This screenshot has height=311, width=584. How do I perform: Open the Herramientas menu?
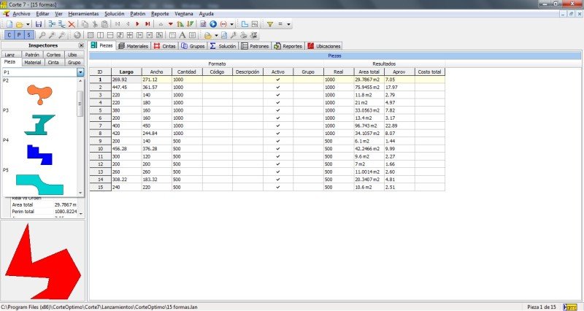tap(82, 14)
